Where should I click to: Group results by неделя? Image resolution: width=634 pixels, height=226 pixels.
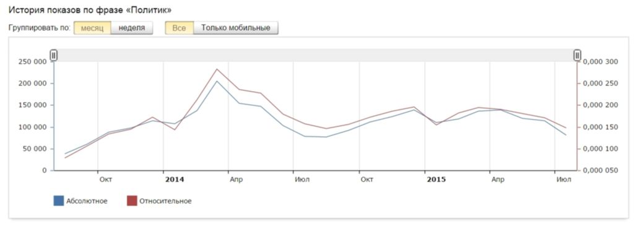tap(132, 28)
